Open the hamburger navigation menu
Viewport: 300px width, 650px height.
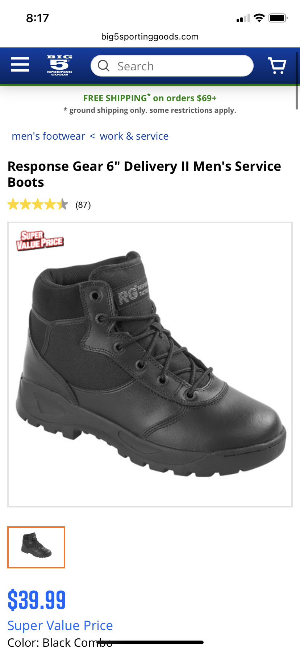pos(20,65)
